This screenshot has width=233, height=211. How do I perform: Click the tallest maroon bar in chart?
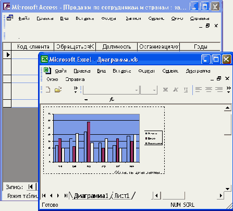[89, 142]
